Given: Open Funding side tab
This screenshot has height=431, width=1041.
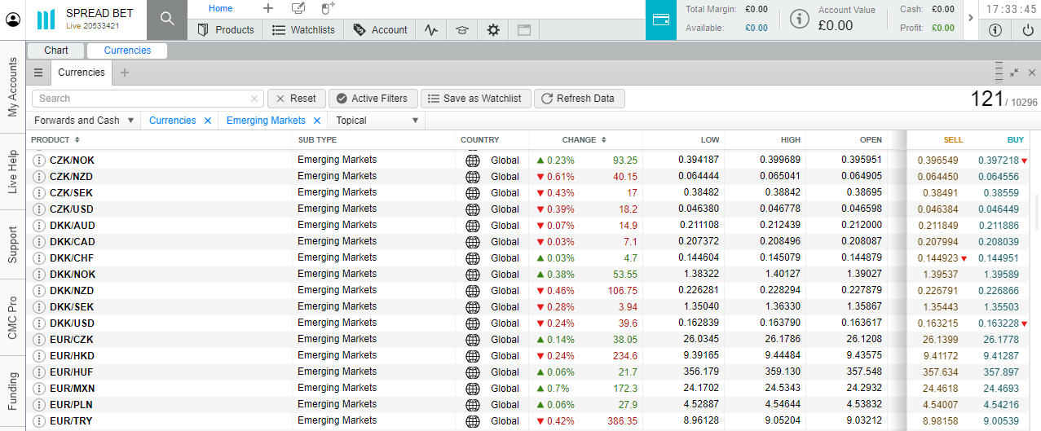Looking at the screenshot, I should click(x=12, y=393).
